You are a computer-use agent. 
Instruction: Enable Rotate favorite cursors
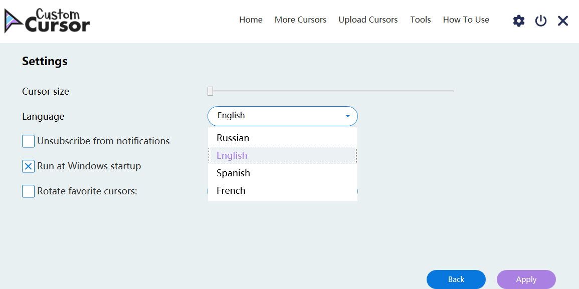[28, 191]
